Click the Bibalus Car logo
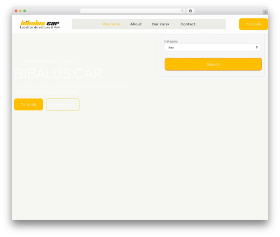The width and height of the screenshot is (280, 237). point(40,24)
